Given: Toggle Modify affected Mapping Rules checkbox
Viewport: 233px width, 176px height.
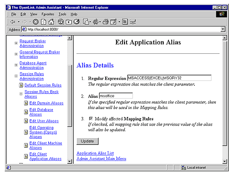Looking at the screenshot, I should [x=91, y=118].
